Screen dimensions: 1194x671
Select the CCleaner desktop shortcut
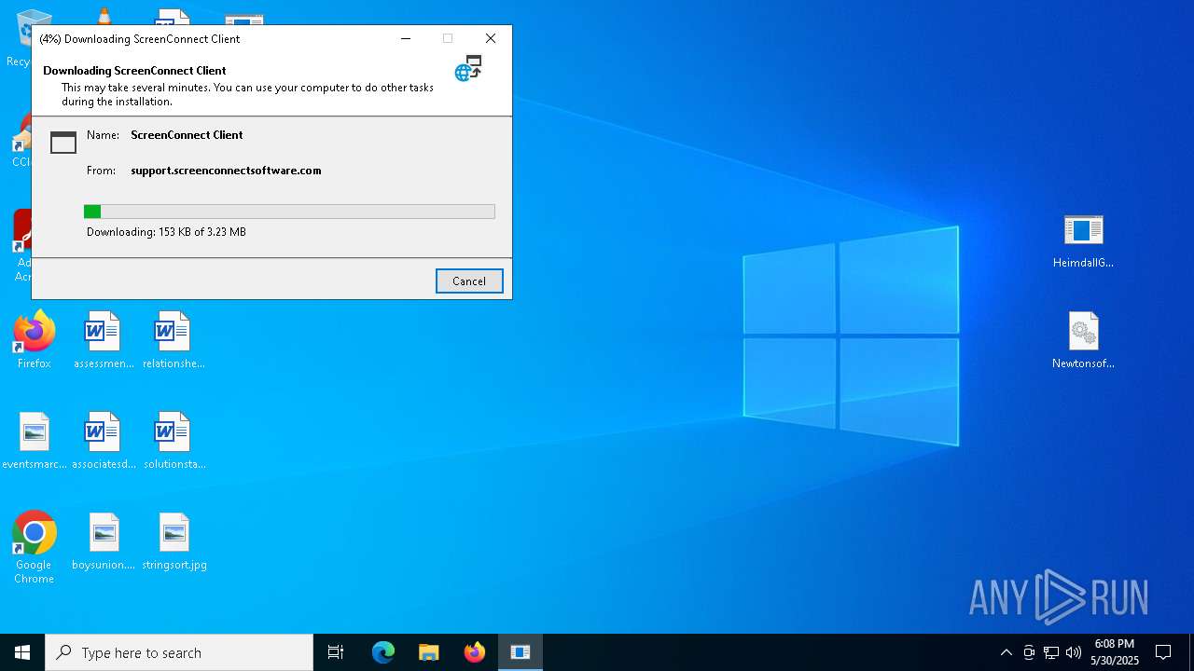point(22,140)
